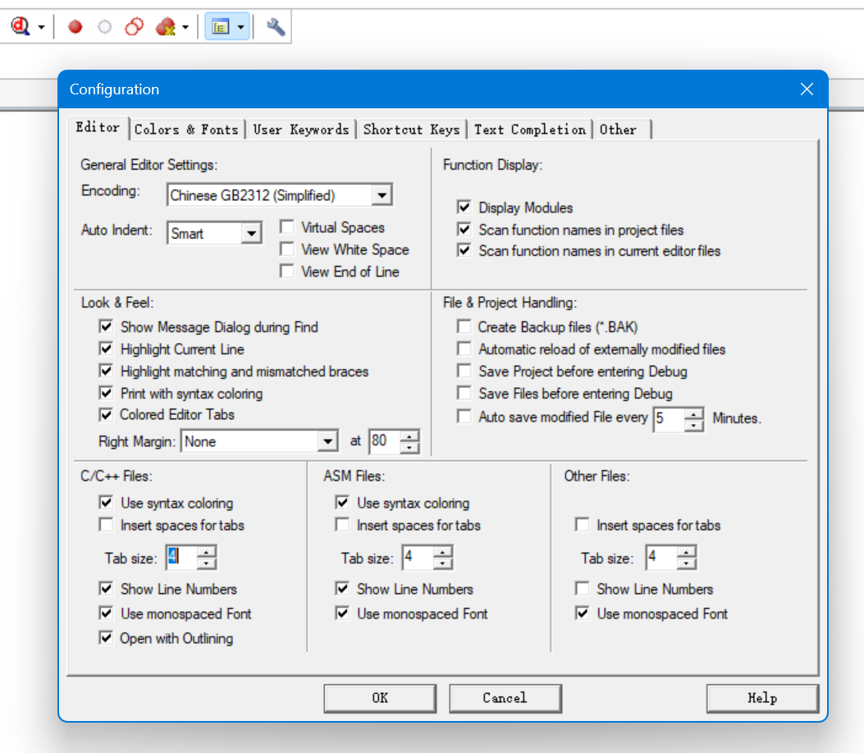Screen dimensions: 864x753
Task: Uncheck Show Message Dialog during Find
Action: (106, 326)
